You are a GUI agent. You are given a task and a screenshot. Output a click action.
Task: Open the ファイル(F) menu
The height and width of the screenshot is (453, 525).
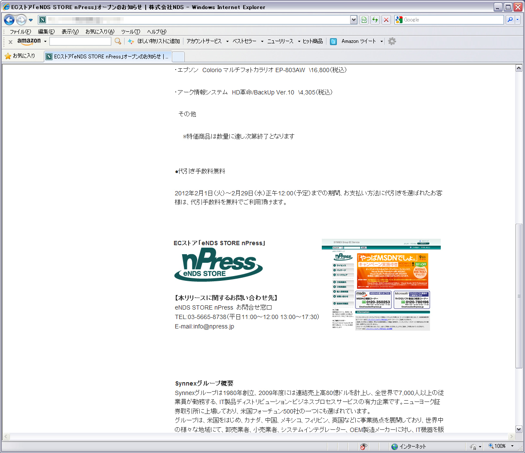coord(20,32)
